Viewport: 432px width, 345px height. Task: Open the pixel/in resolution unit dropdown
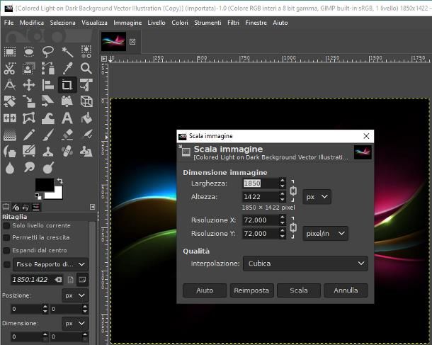click(x=325, y=234)
